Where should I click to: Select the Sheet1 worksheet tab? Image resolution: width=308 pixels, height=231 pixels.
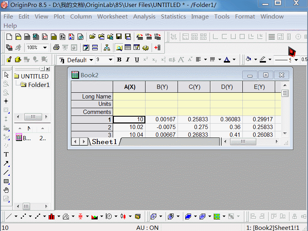104,142
